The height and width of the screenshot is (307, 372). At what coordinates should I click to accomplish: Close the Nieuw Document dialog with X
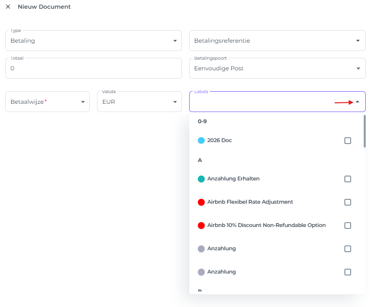tap(8, 7)
